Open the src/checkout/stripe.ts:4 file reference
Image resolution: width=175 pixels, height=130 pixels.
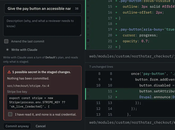28,86
